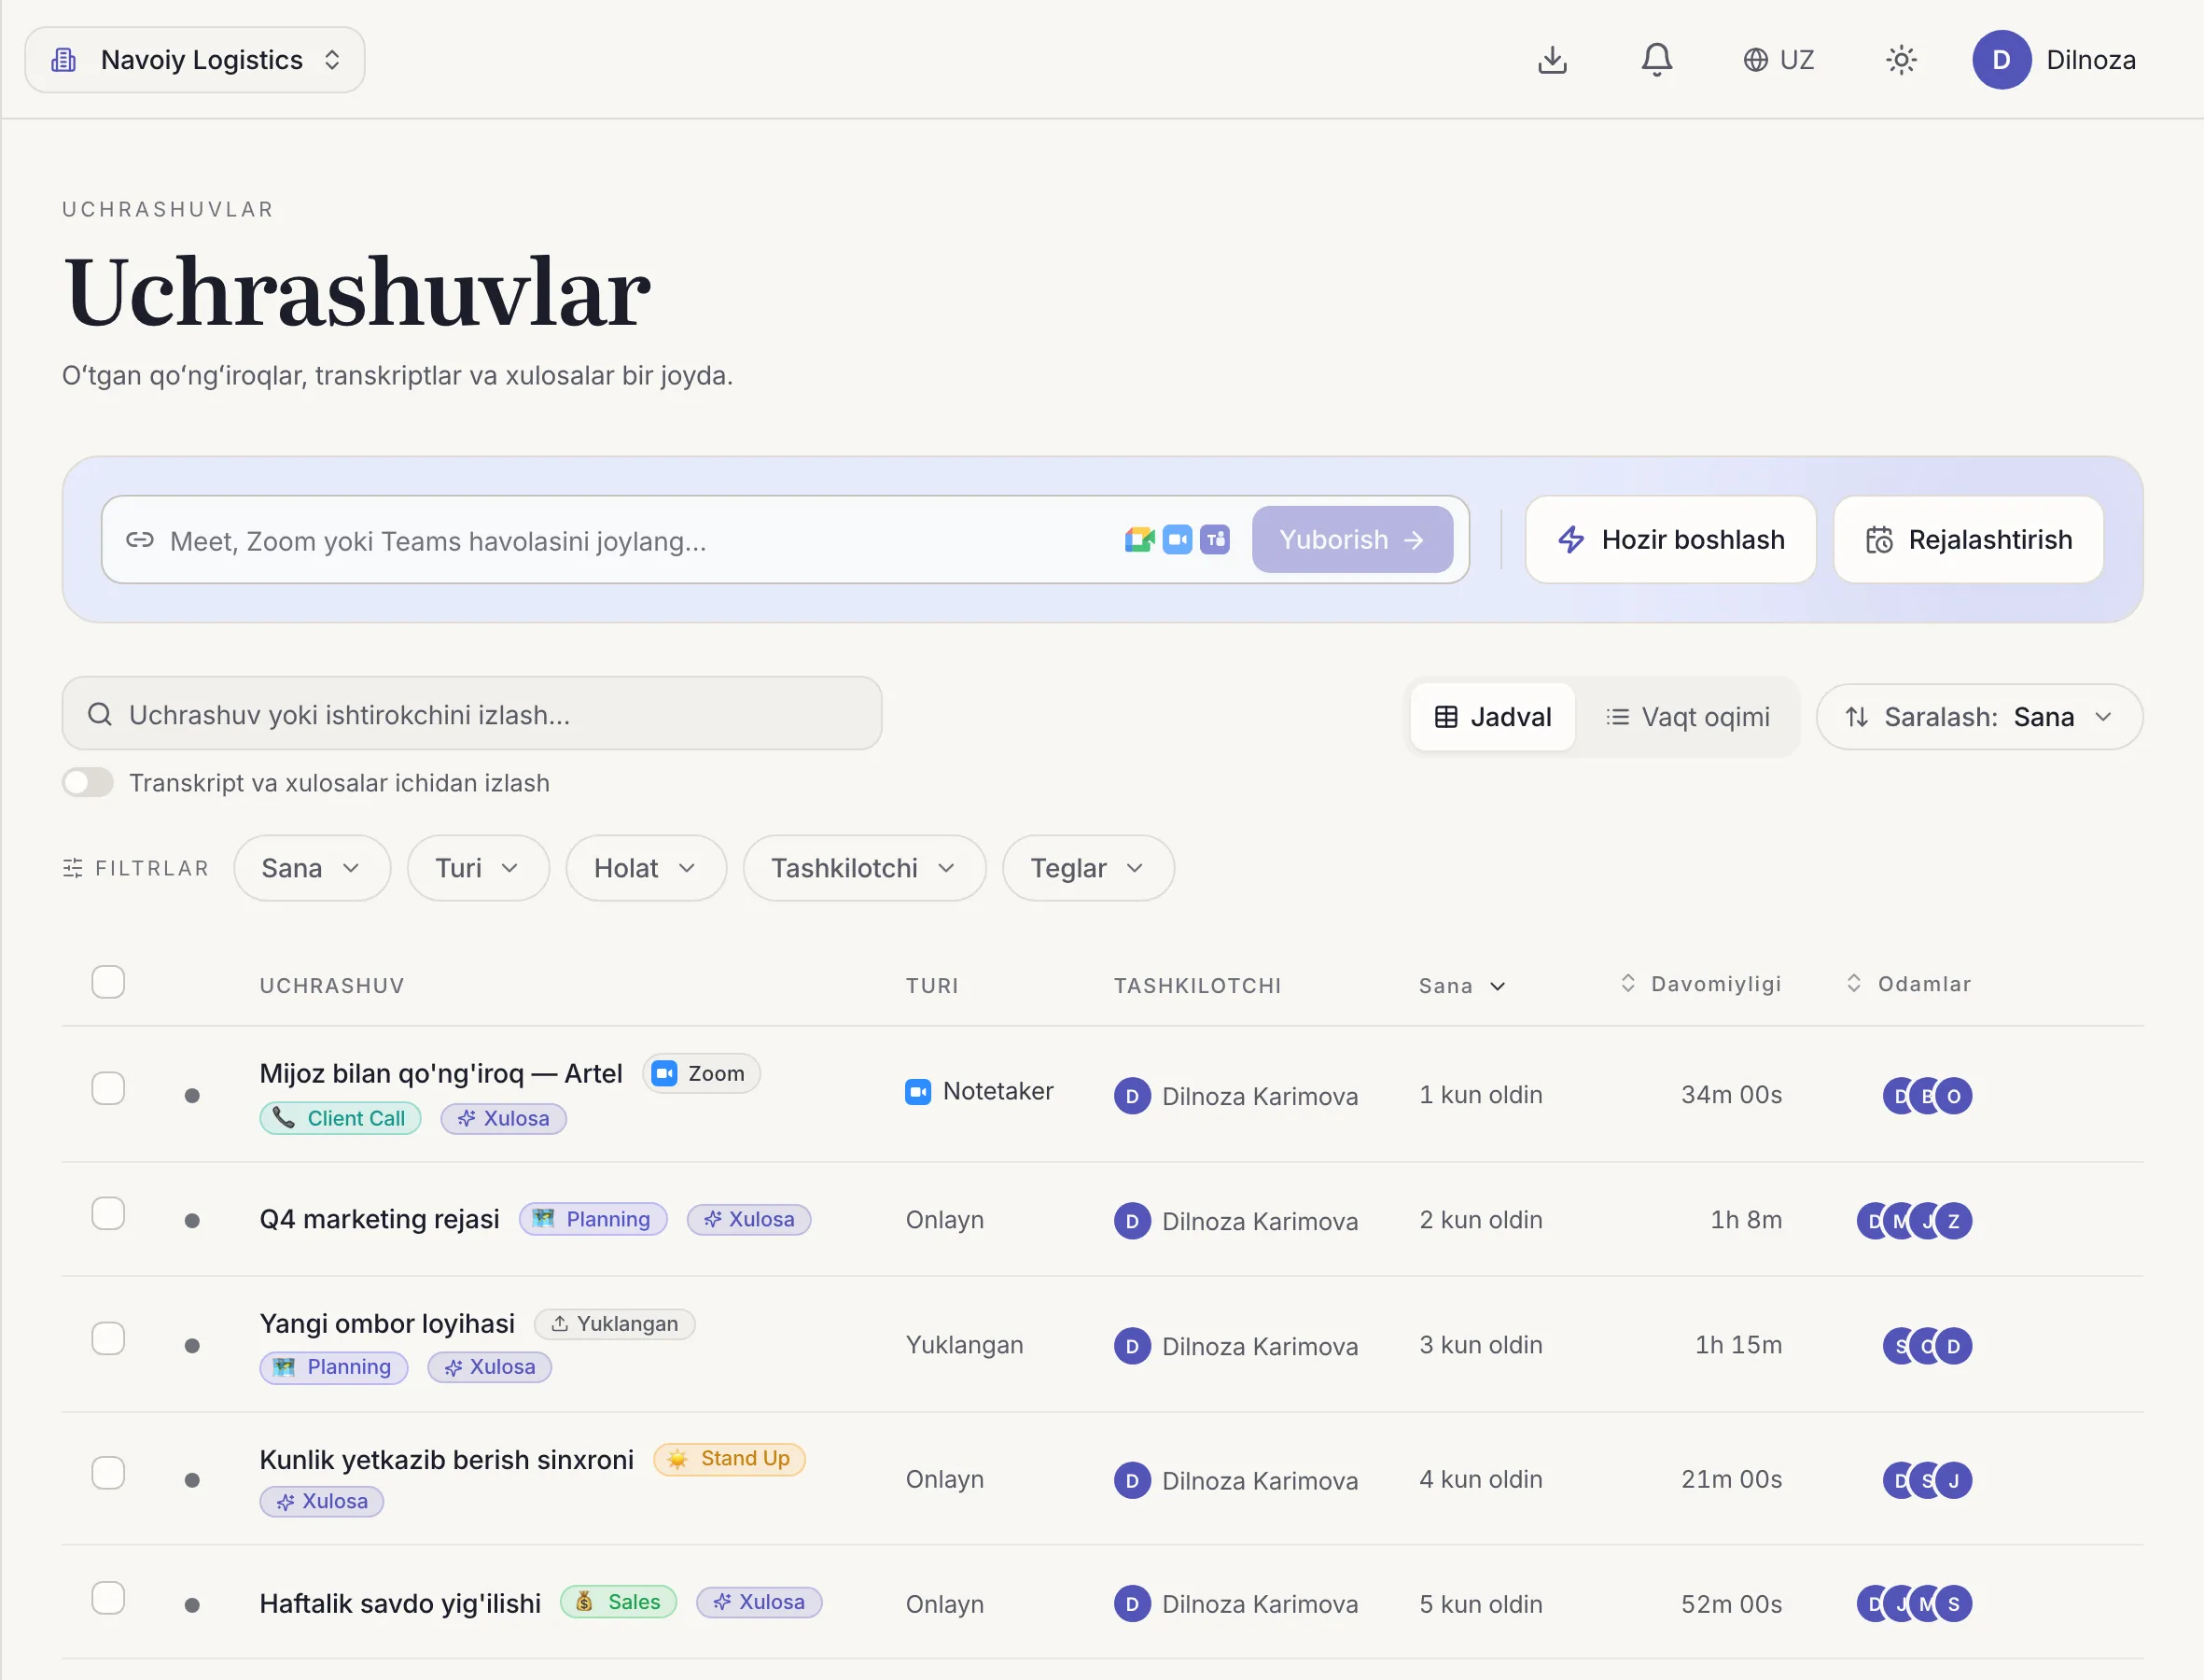Screen dimensions: 2204x1680
Task: Select Mijoz bilan qo'ng'iroq row checkbox
Action: [x=108, y=1088]
